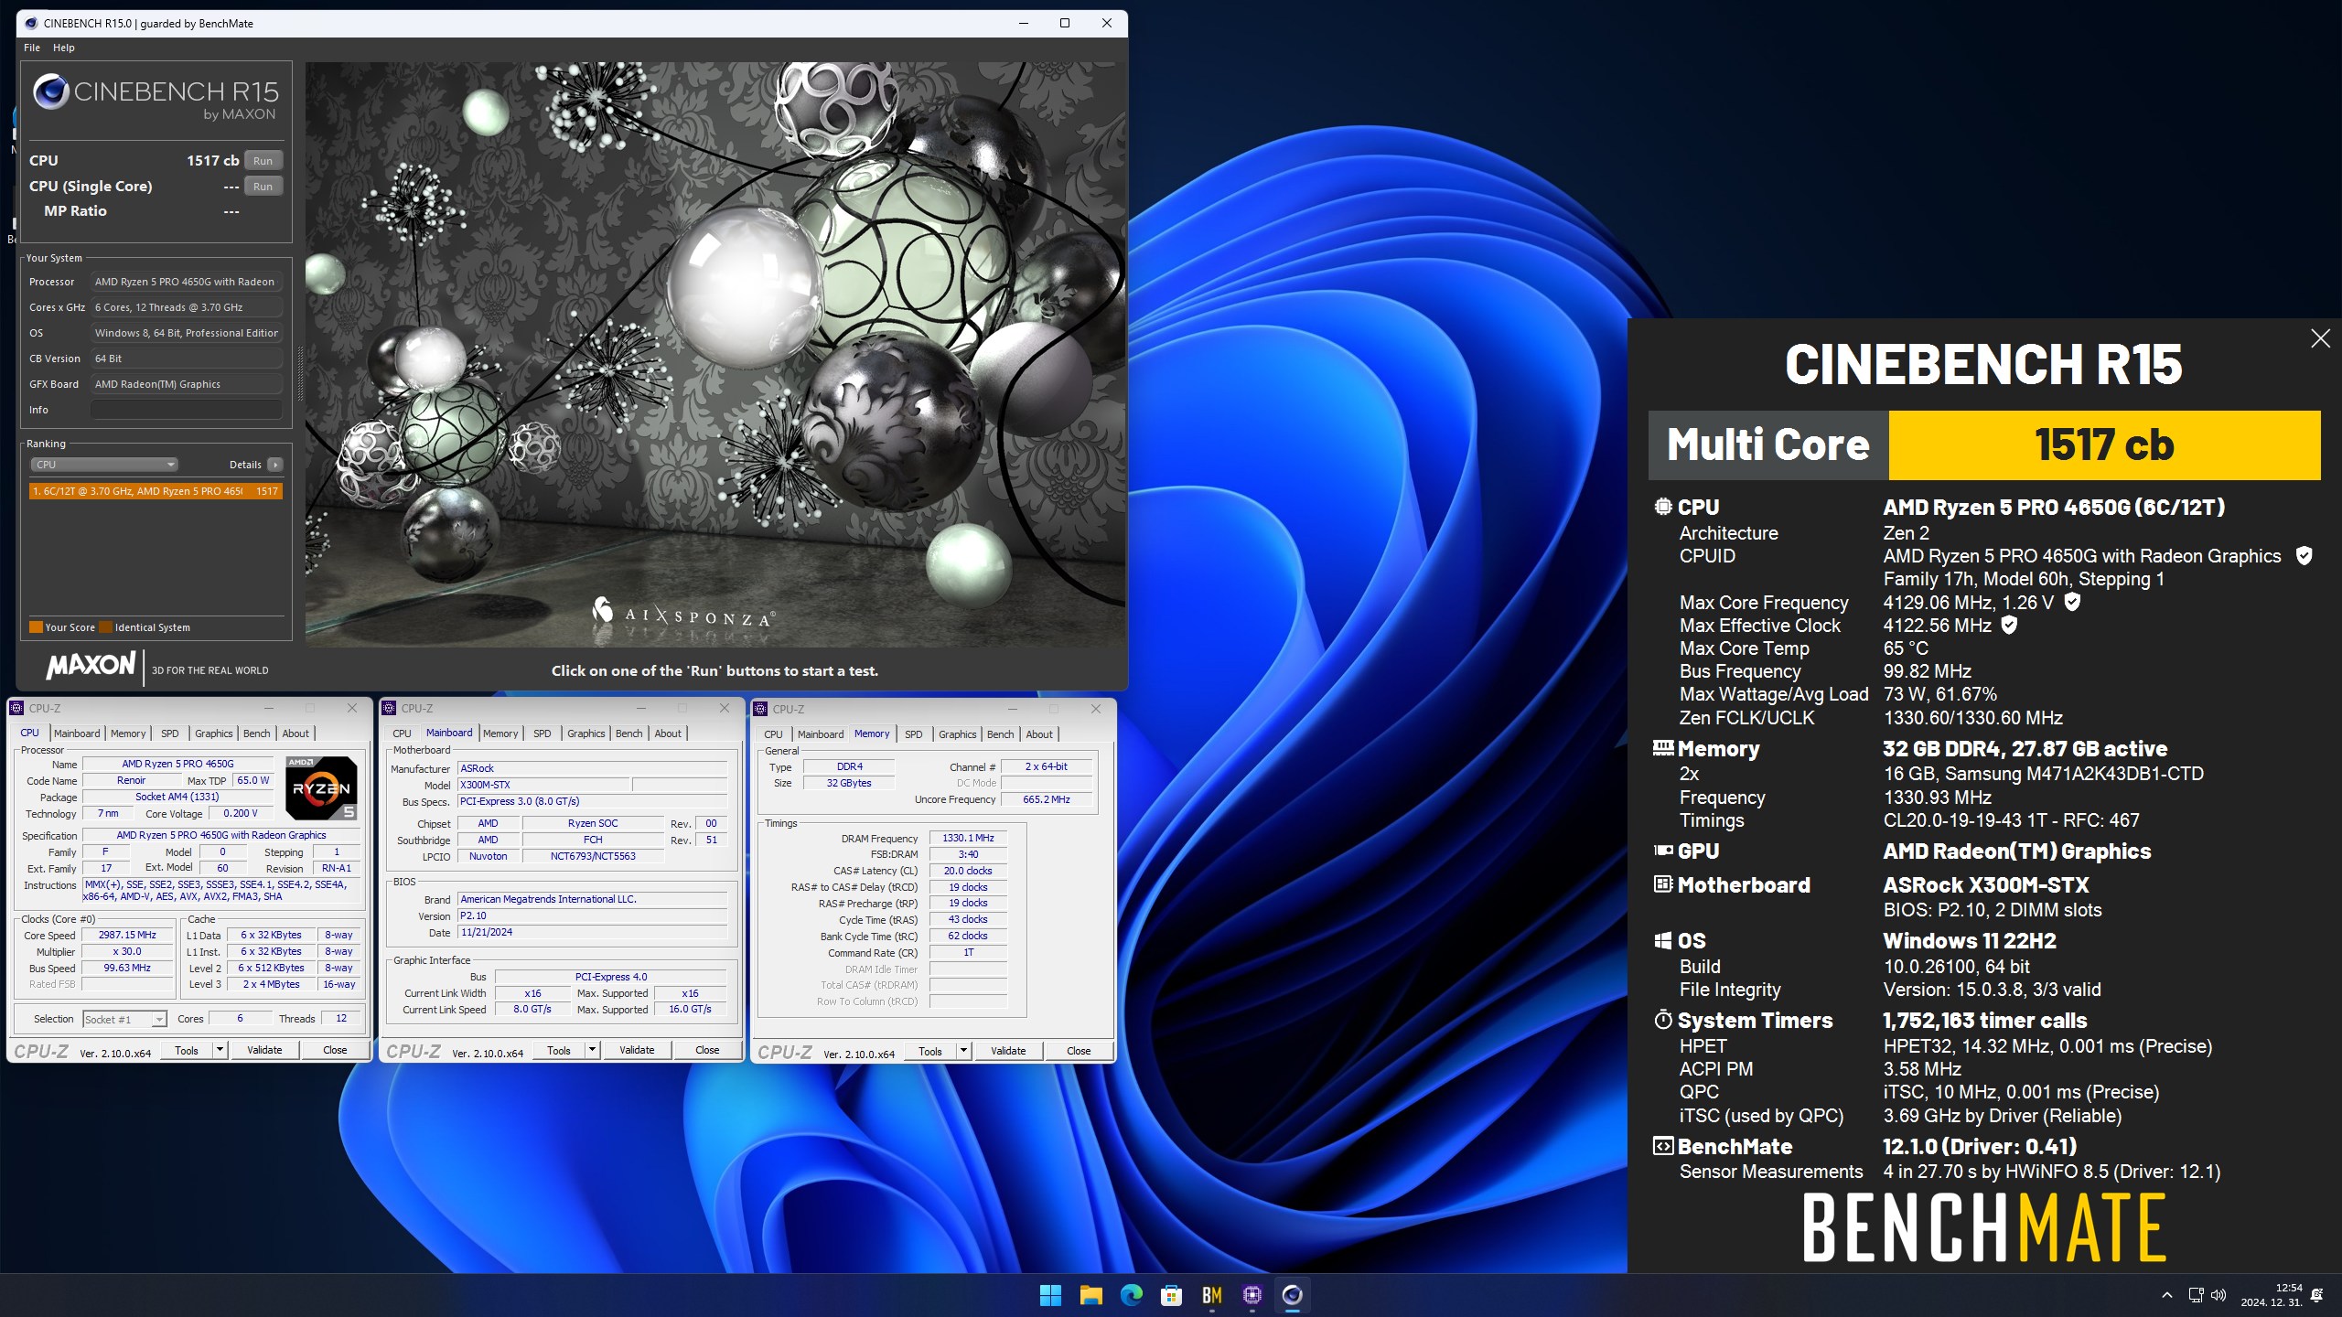Click the shield badge next to CPUID
Screen dimensions: 2342x1317
2304,555
